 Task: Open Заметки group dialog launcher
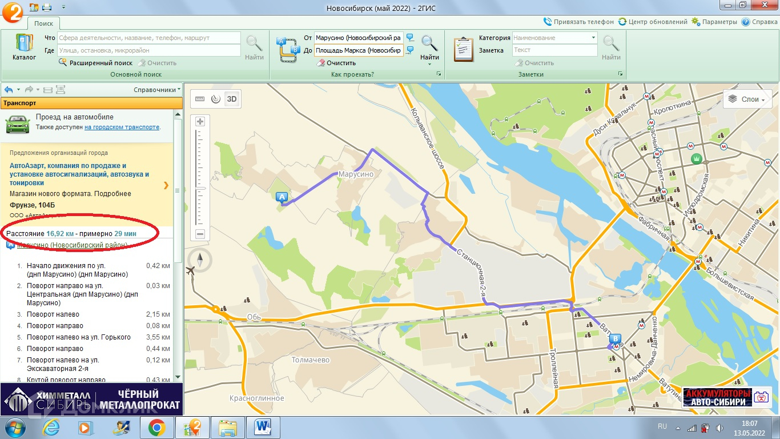point(620,74)
